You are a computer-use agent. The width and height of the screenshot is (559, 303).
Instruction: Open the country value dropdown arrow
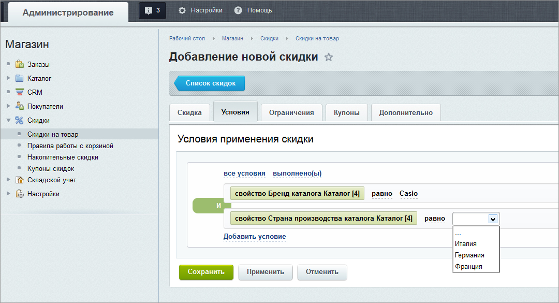pos(493,219)
